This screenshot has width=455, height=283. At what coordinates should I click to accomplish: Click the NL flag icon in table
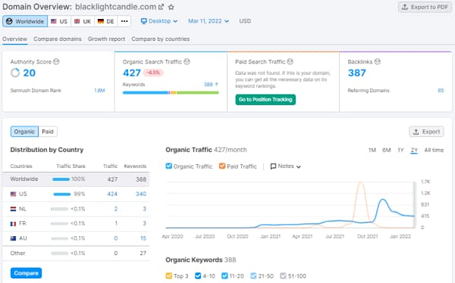14,209
